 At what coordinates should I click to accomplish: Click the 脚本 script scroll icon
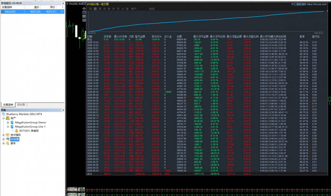(x=8, y=143)
